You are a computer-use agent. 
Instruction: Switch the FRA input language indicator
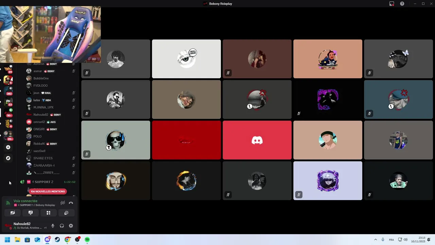coord(391,240)
